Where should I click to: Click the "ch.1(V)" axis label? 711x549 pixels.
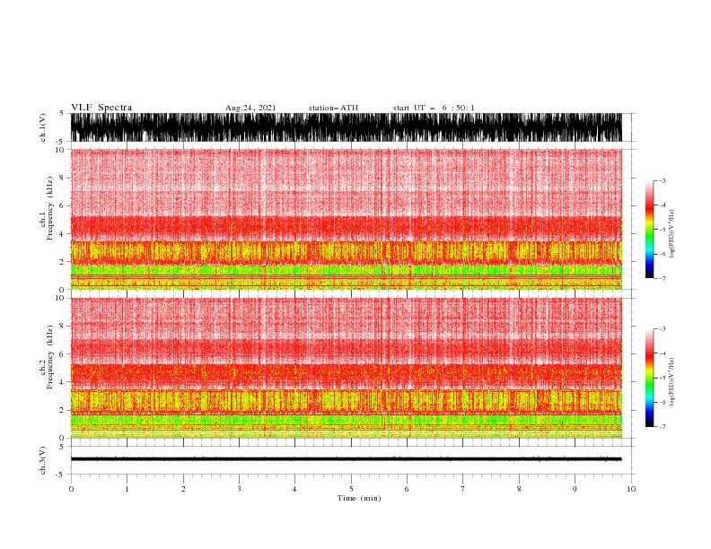click(x=43, y=127)
